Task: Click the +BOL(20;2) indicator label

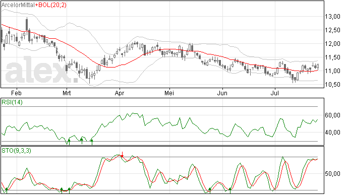Action: [50, 5]
